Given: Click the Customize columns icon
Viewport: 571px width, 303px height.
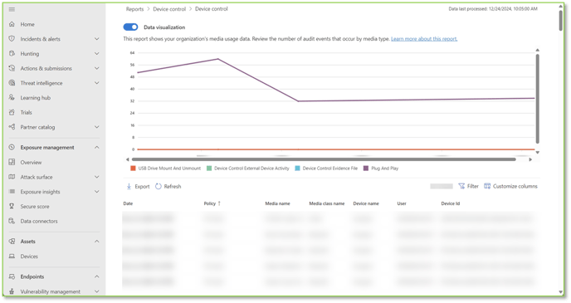Looking at the screenshot, I should pyautogui.click(x=487, y=186).
